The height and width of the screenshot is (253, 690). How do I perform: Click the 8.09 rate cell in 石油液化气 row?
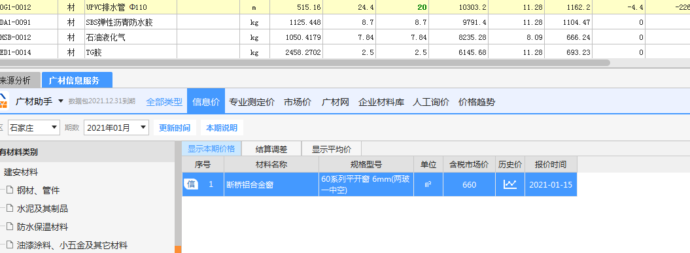516,37
